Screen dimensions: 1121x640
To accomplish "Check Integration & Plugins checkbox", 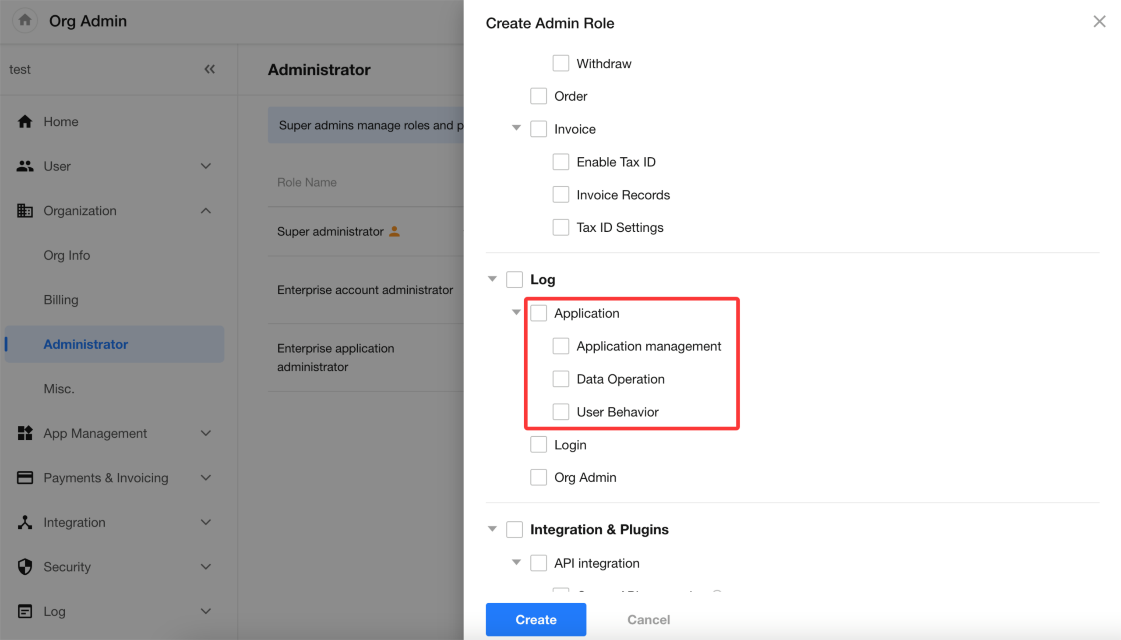I will (x=515, y=530).
